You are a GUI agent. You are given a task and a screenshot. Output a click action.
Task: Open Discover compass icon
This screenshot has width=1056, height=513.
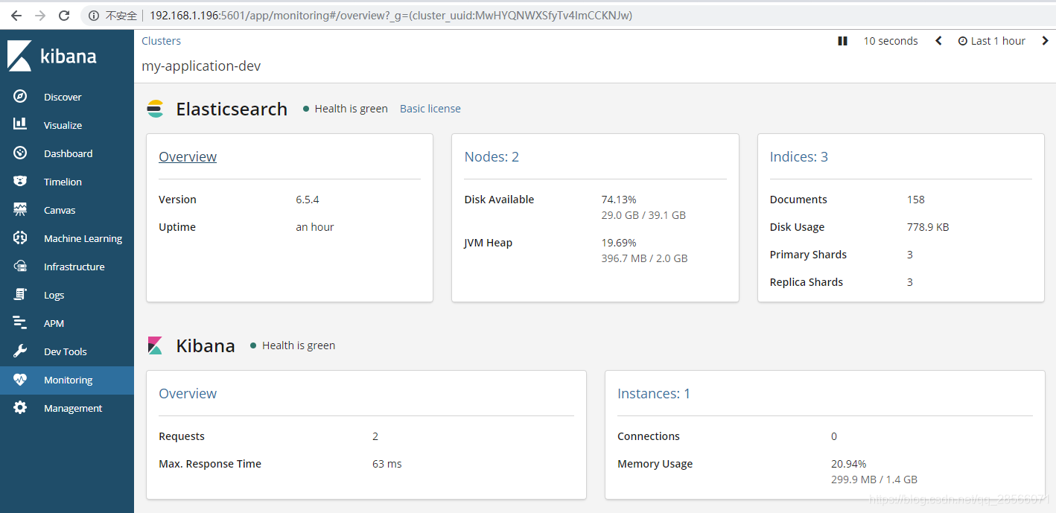pyautogui.click(x=20, y=97)
